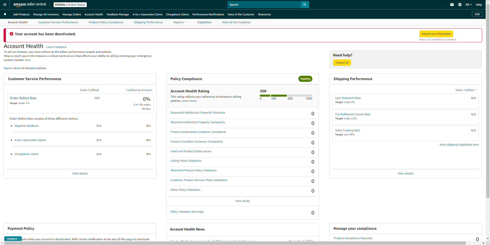Expand the Reports dropdown menu
Image resolution: width=490 pixels, height=245 pixels.
point(180,22)
